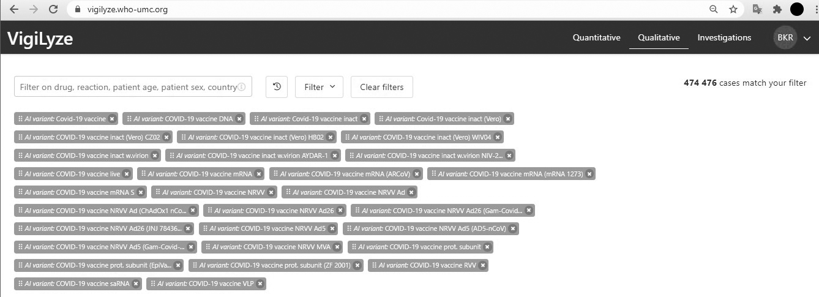Screen dimensions: 819x297
Task: Bookmark page with the star icon
Action: coord(733,9)
